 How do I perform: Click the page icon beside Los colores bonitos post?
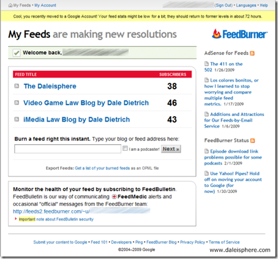click(x=206, y=80)
